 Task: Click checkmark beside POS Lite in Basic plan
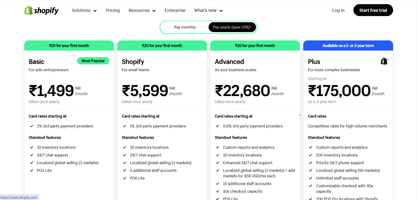[31, 171]
